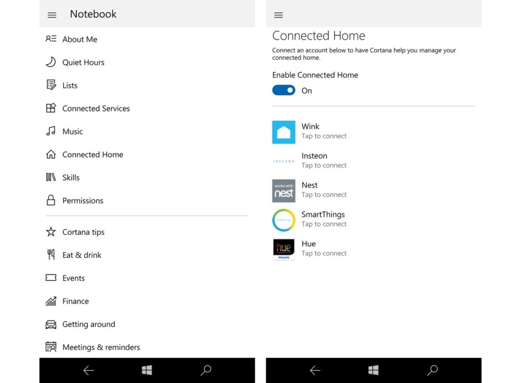Expand the left hamburger navigation menu

[52, 14]
